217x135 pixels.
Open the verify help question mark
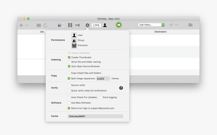121,88
